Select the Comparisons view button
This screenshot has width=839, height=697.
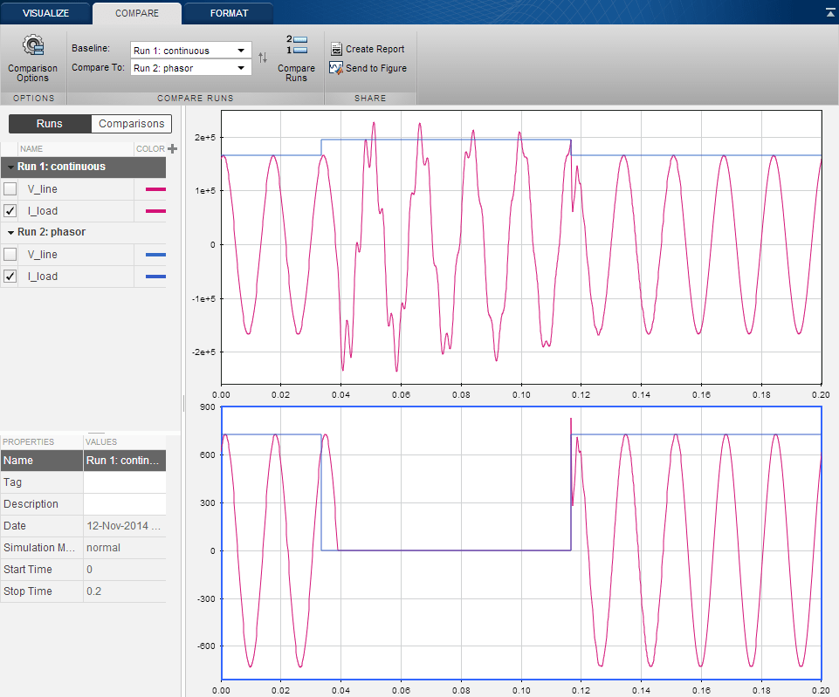[x=131, y=124]
